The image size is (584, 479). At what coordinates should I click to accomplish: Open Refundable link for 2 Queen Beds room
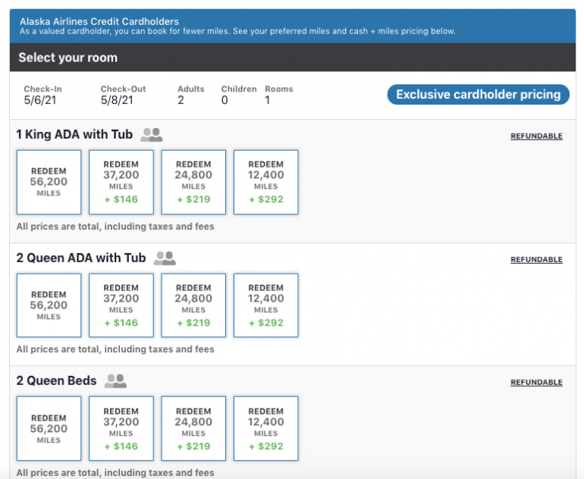536,383
